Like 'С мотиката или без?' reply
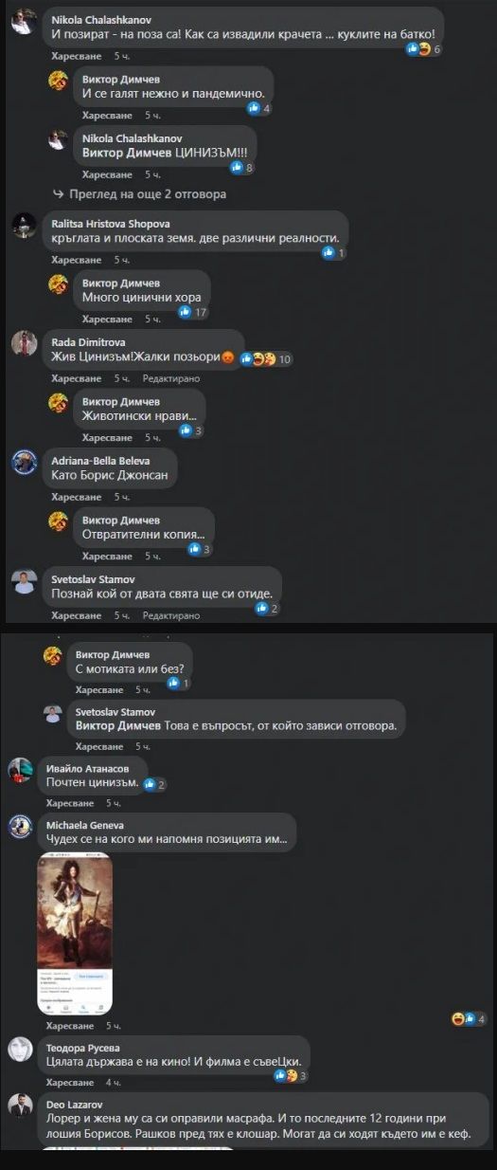Viewport: 497px width, 1170px height. click(100, 690)
